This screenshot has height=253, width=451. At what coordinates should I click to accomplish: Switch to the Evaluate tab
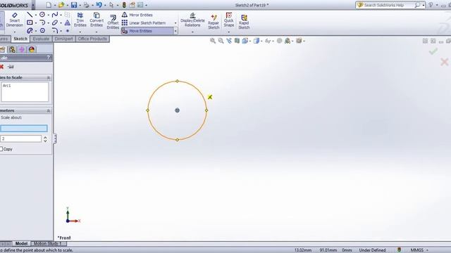point(41,39)
